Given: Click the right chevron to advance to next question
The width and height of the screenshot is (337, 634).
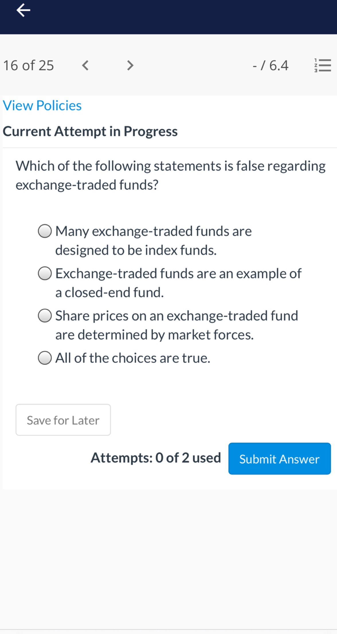Looking at the screenshot, I should [x=130, y=65].
